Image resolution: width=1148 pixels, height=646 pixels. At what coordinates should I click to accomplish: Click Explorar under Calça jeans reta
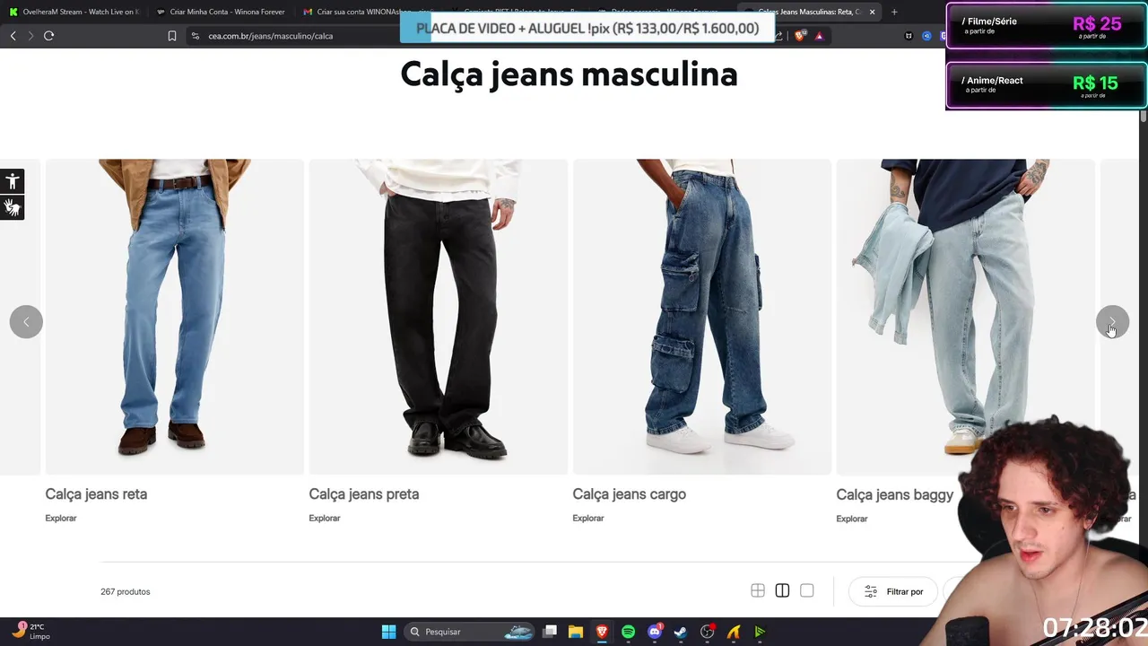(61, 518)
